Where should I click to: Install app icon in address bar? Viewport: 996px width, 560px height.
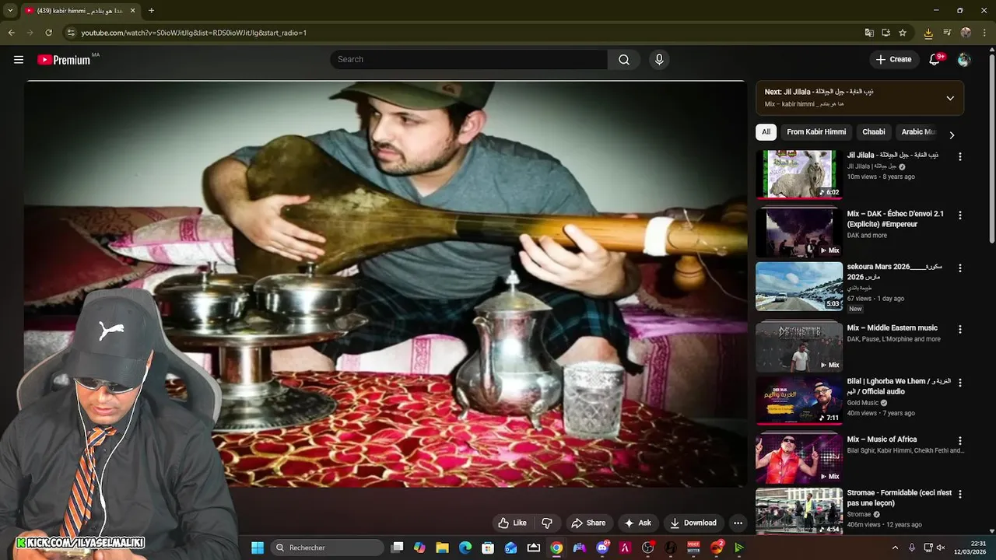886,33
